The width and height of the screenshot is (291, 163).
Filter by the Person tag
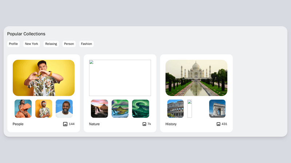[69, 44]
